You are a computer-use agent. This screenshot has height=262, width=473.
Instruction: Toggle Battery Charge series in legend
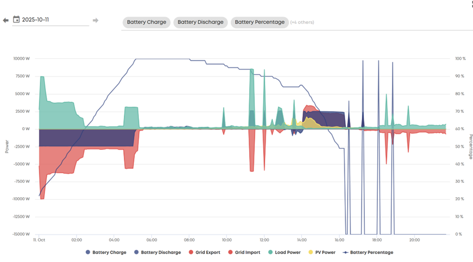click(106, 252)
